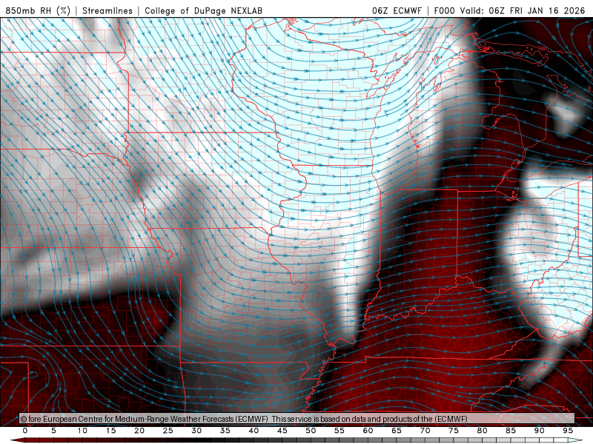Click the 60 label on RH scale

[368, 431]
